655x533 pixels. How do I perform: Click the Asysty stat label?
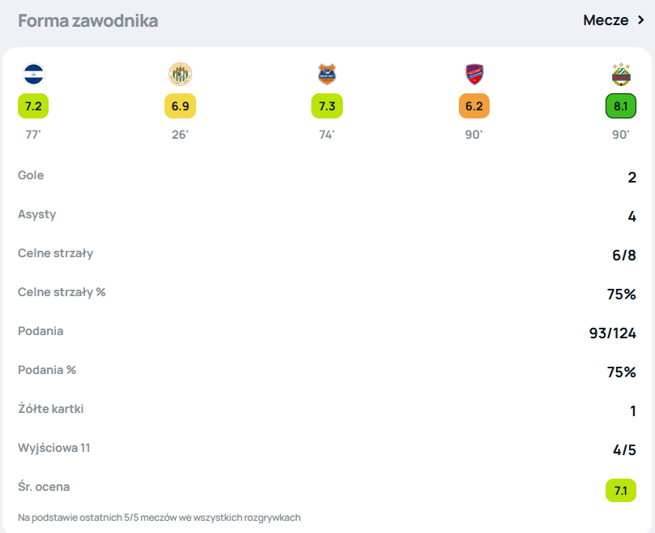click(x=36, y=214)
